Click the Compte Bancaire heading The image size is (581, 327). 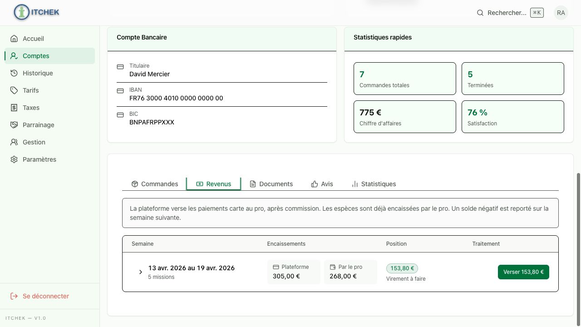(x=142, y=37)
